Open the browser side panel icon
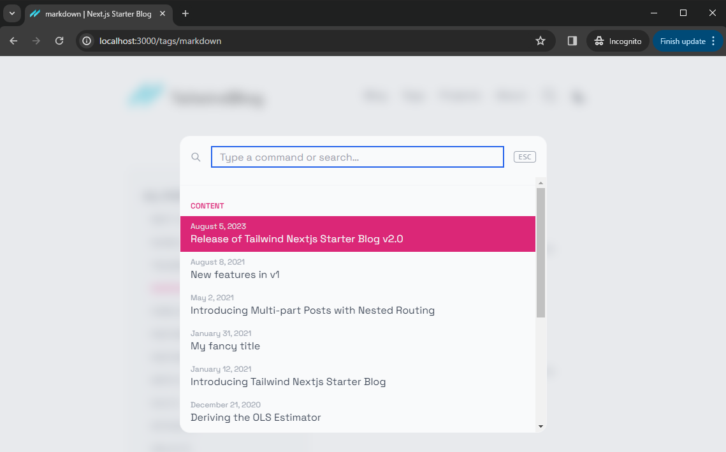 click(572, 41)
